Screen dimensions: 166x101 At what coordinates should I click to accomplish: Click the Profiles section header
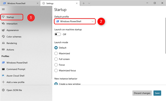[x=5, y=56]
